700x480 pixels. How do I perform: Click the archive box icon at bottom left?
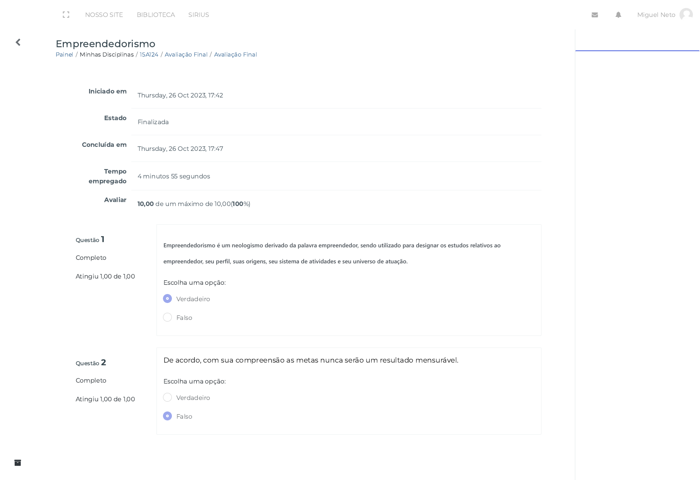tap(18, 463)
